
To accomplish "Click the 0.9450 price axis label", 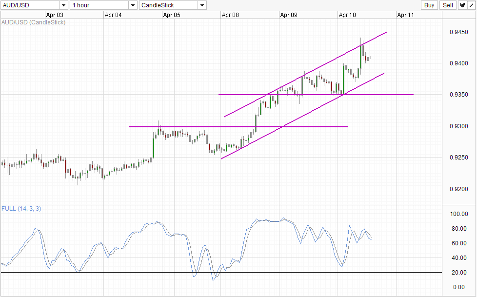I will [x=459, y=32].
